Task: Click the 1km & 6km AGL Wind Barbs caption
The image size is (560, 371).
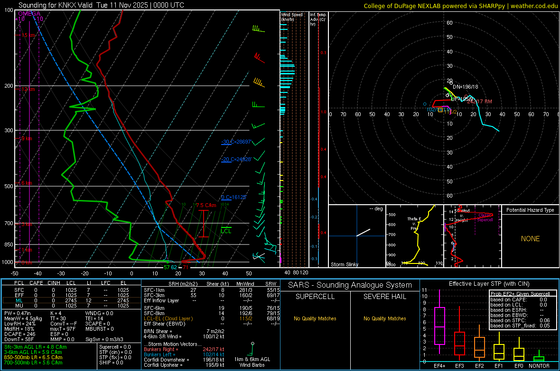Action: click(x=252, y=362)
